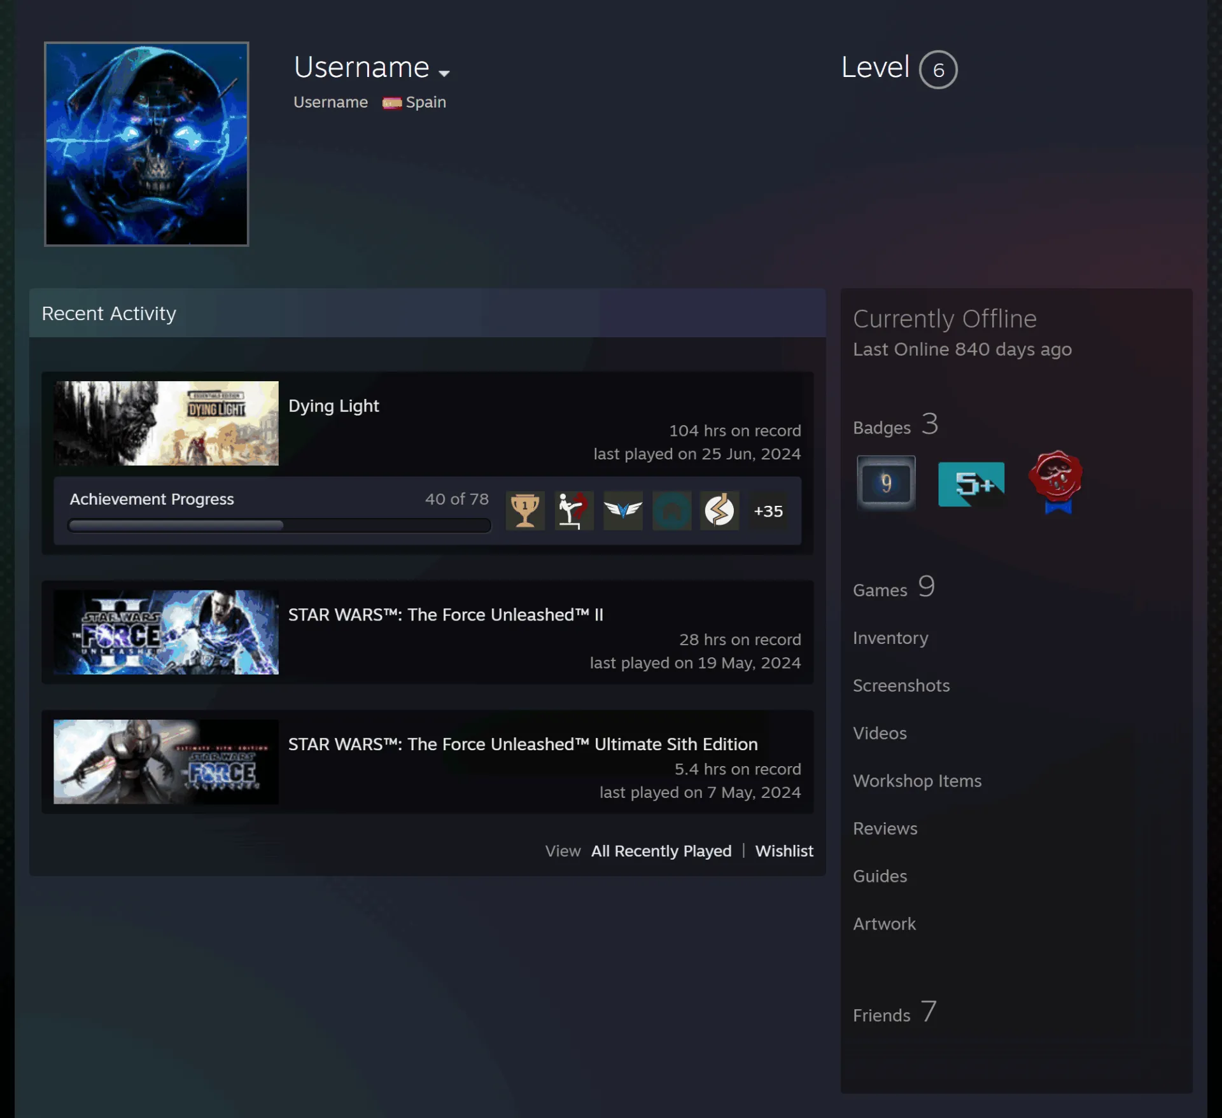Open the 5+ game collector badge
This screenshot has width=1222, height=1118.
click(971, 484)
